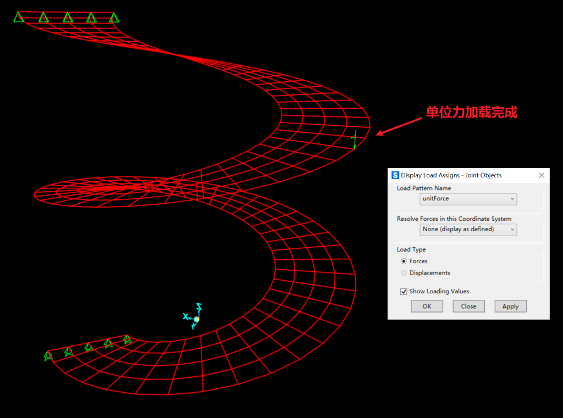Click the red Chinese annotation text
Screen dimensions: 563x418
pyautogui.click(x=471, y=113)
